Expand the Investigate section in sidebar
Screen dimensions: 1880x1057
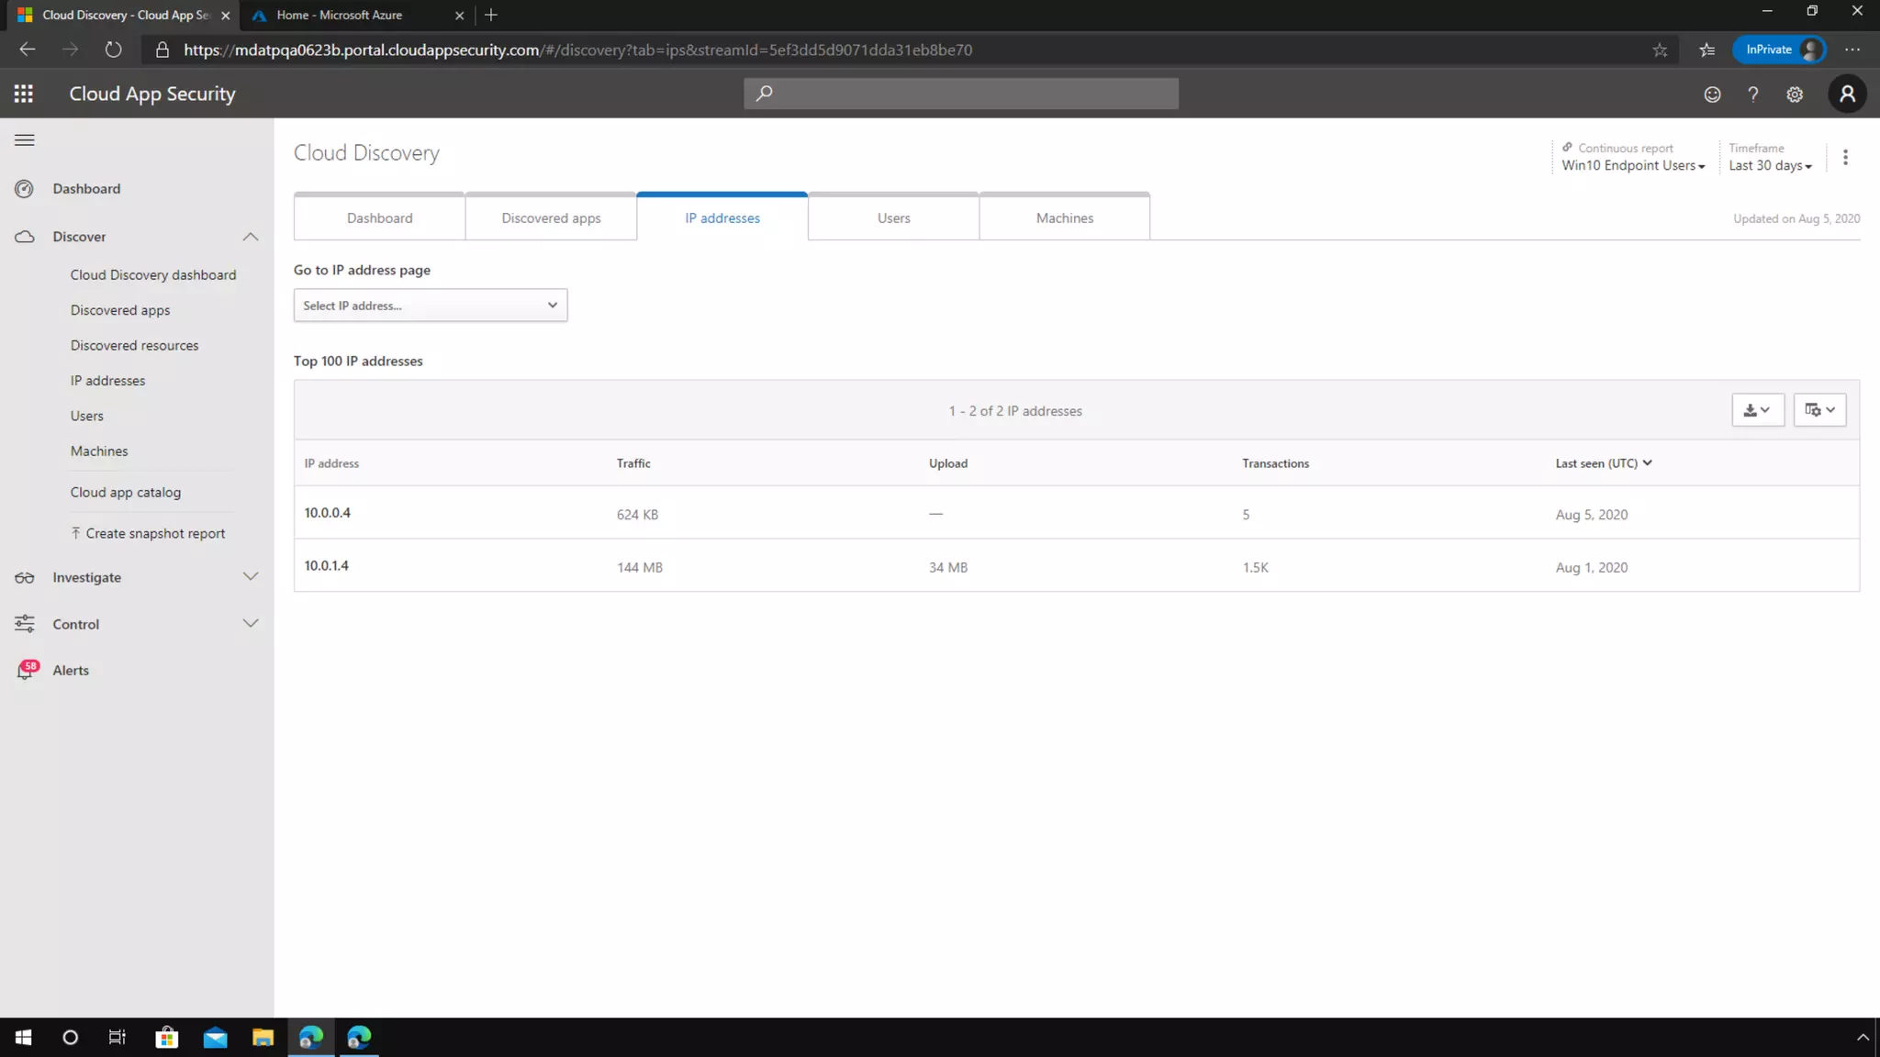(x=250, y=577)
